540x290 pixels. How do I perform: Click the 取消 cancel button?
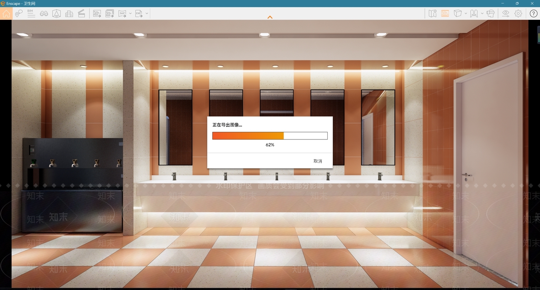click(x=318, y=161)
